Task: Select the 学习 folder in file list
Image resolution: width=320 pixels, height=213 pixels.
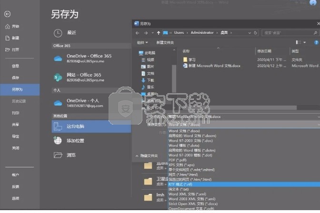Action: pyautogui.click(x=190, y=59)
